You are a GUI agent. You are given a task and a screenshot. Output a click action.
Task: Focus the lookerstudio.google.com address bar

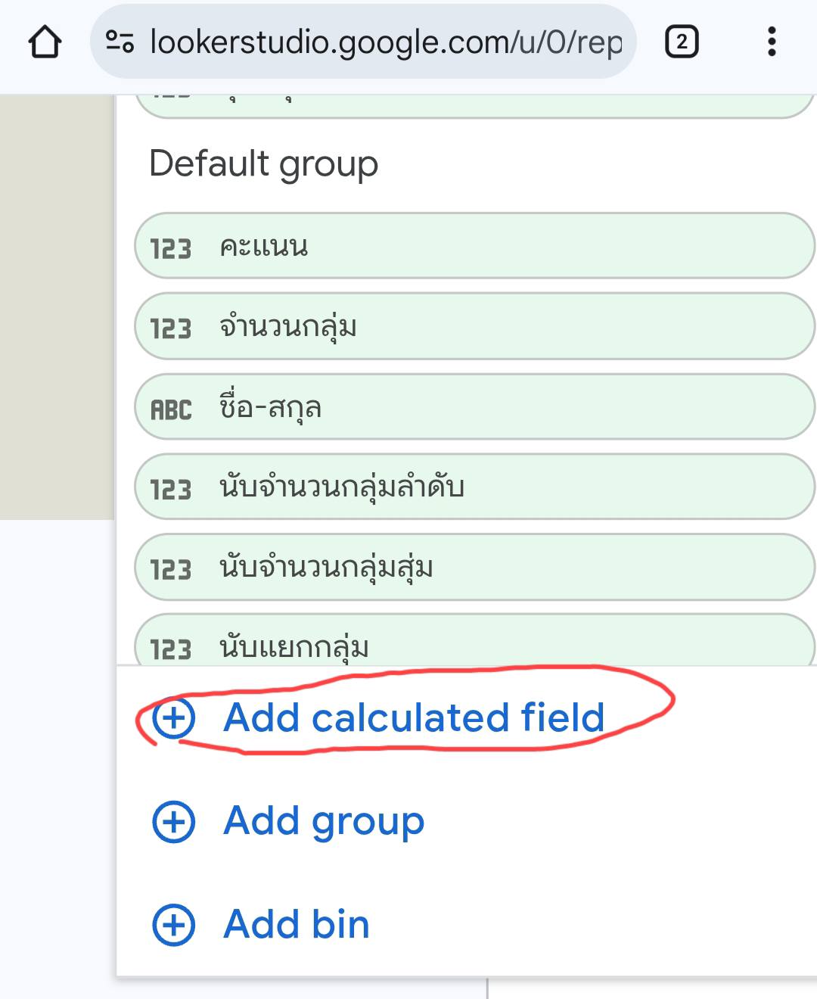[386, 42]
